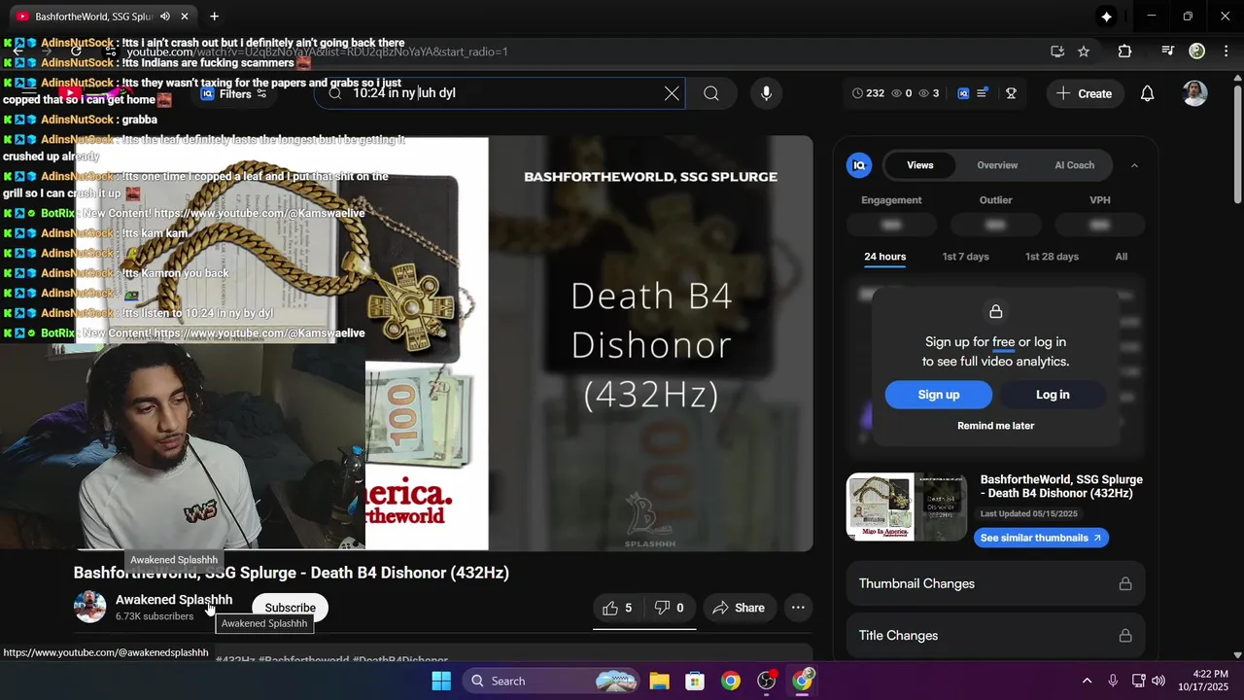Open File Explorer from the taskbar
The image size is (1244, 700).
pos(659,681)
